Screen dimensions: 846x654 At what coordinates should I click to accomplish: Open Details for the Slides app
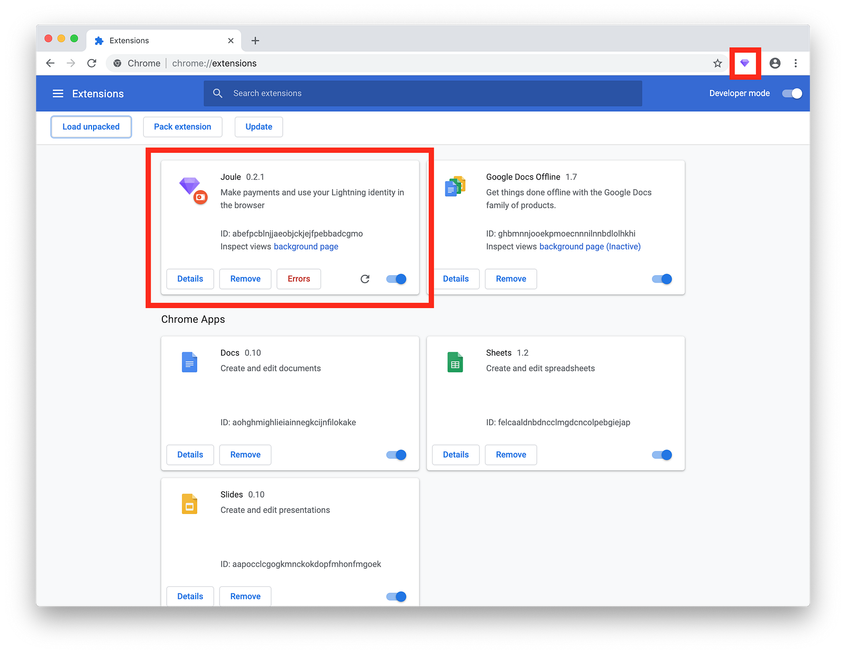pyautogui.click(x=190, y=596)
